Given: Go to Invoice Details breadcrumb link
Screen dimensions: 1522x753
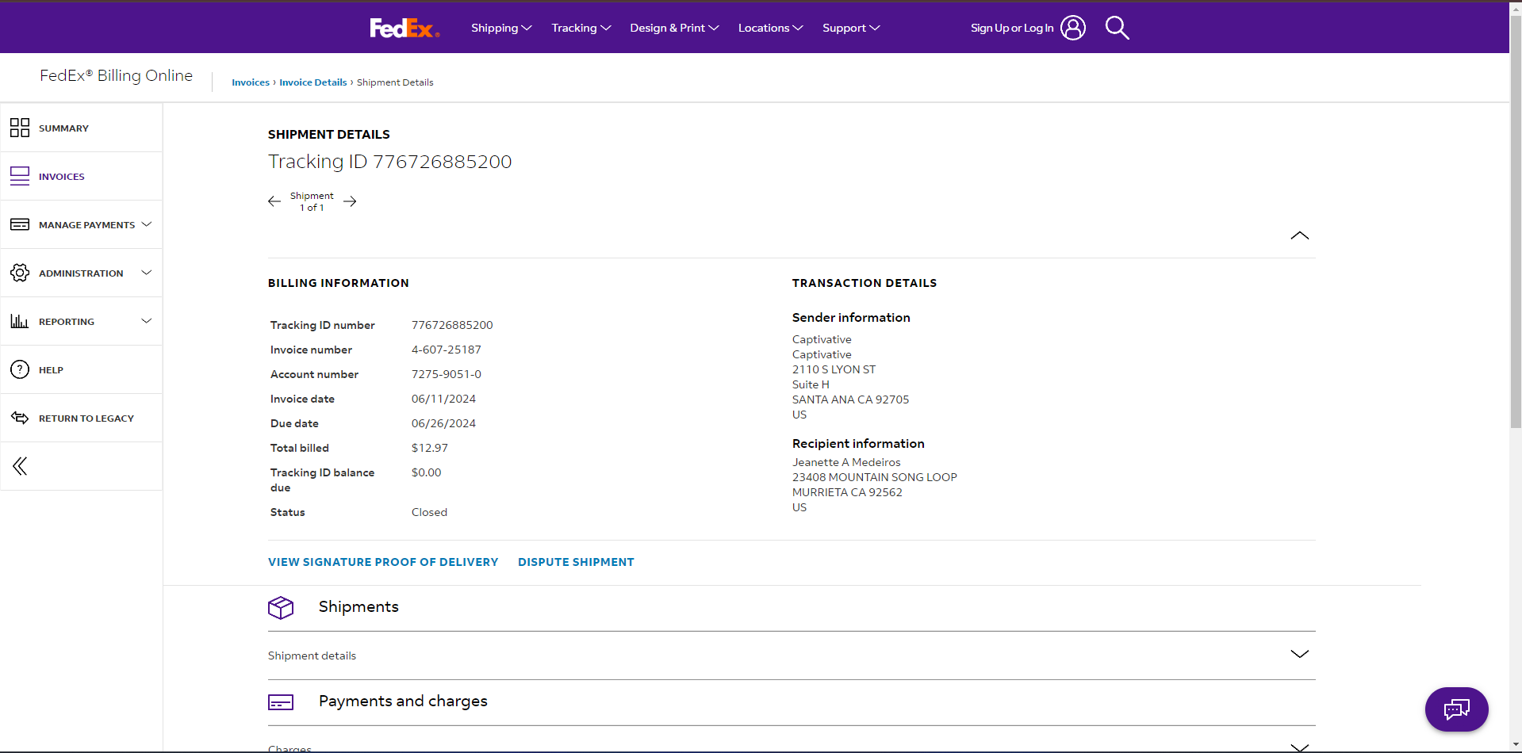Looking at the screenshot, I should pos(313,82).
